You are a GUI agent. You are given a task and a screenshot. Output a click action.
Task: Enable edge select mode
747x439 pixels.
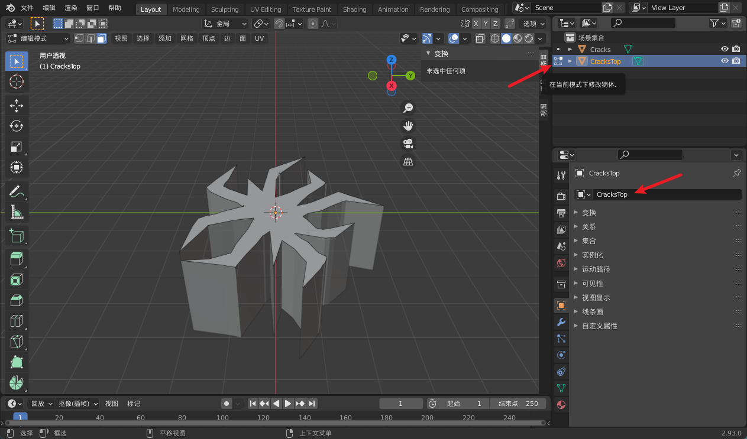(x=90, y=38)
